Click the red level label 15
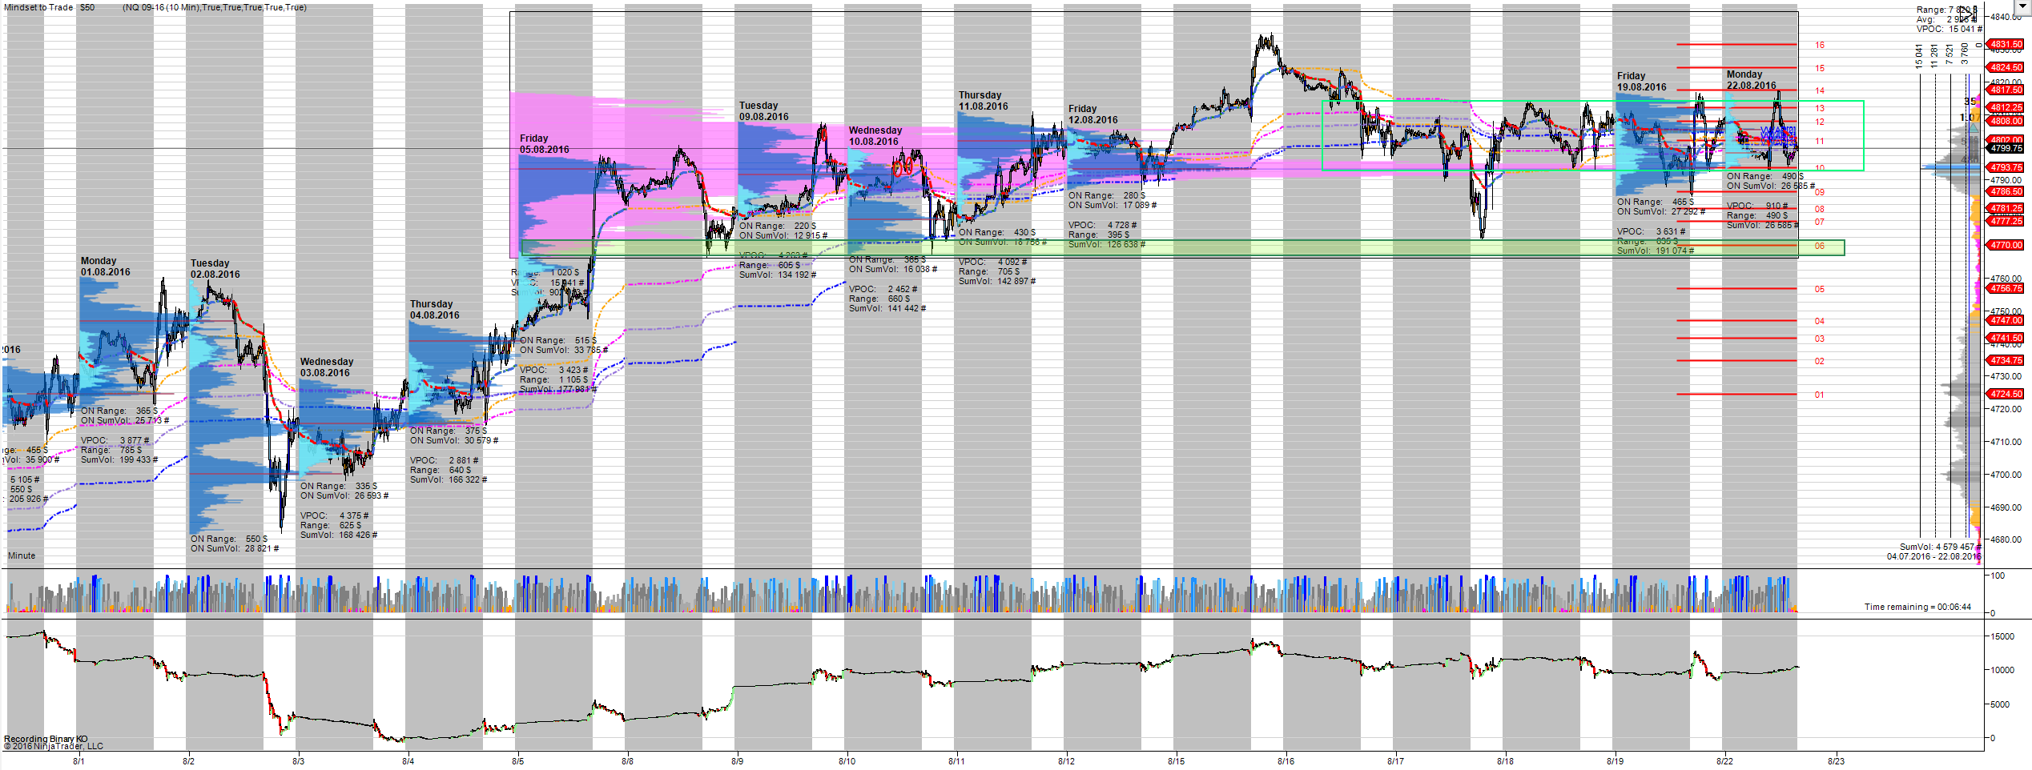This screenshot has height=770, width=2032. tap(1820, 68)
